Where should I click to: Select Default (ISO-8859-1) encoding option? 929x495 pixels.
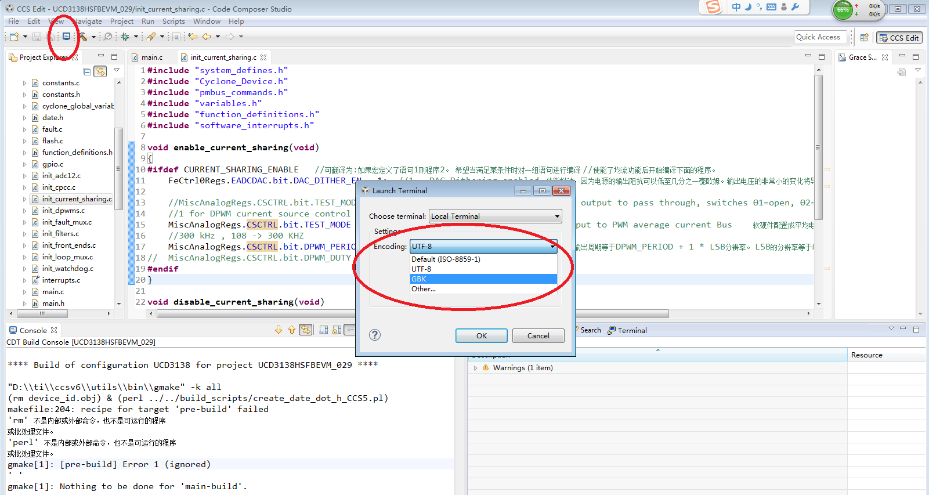483,259
